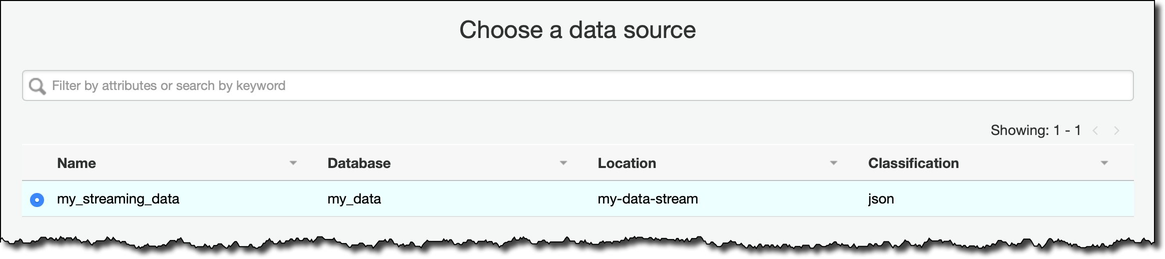The height and width of the screenshot is (259, 1165).
Task: Open the Location column sort arrow
Action: [x=834, y=163]
